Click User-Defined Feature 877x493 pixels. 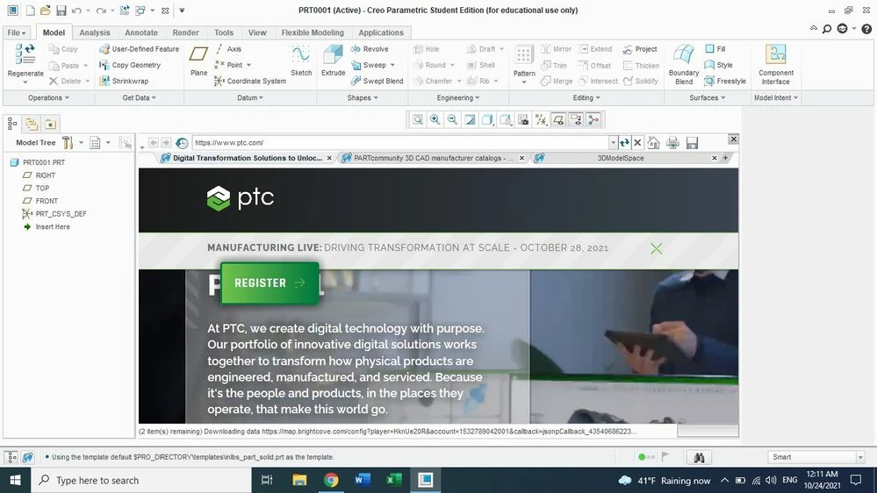[140, 49]
